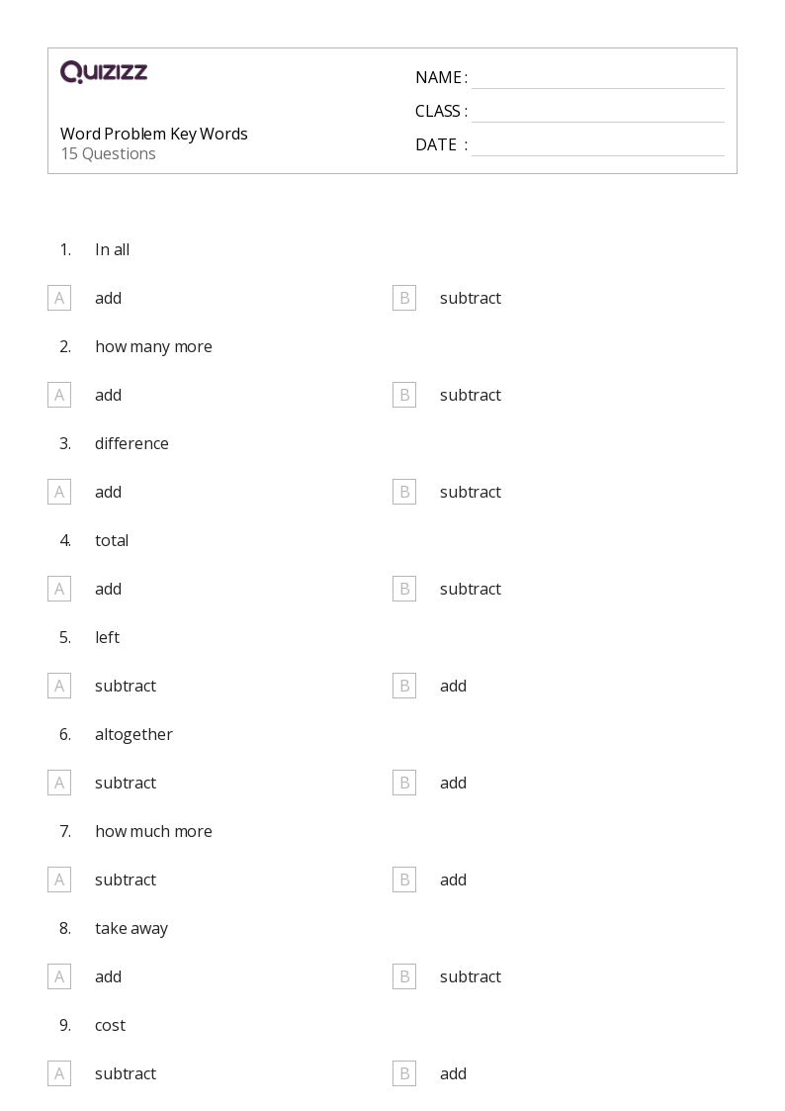Click the "add" answer for question 8

pyautogui.click(x=108, y=976)
